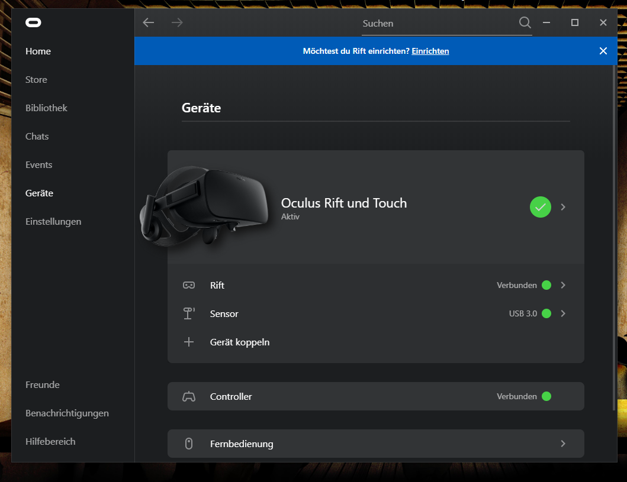
Task: Go to Bibliothek in sidebar
Action: click(46, 108)
